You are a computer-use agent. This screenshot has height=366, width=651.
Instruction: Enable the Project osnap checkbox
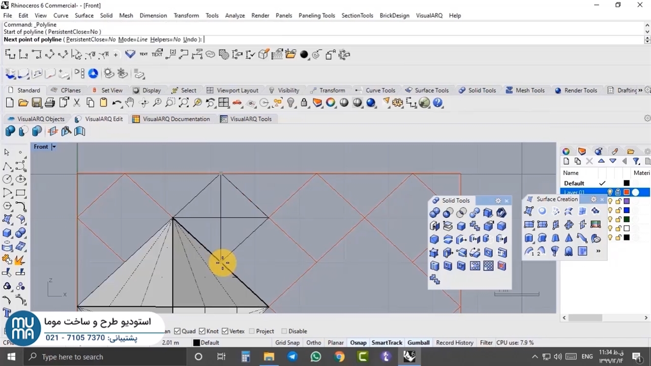point(252,331)
